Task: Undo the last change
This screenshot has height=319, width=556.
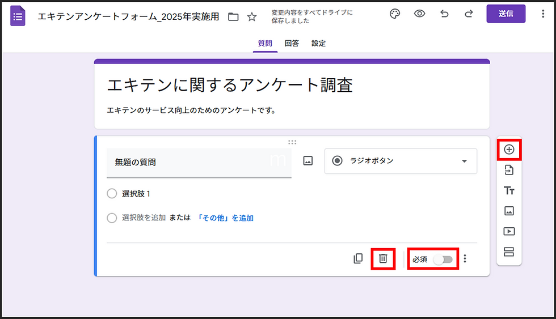Action: pyautogui.click(x=444, y=14)
